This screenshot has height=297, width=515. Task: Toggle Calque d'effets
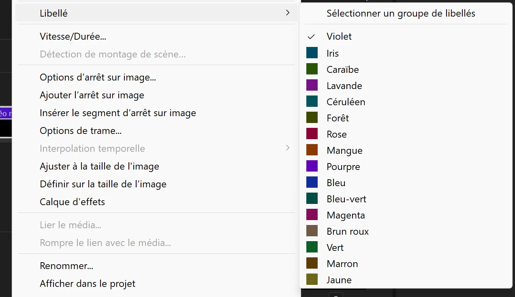click(72, 202)
